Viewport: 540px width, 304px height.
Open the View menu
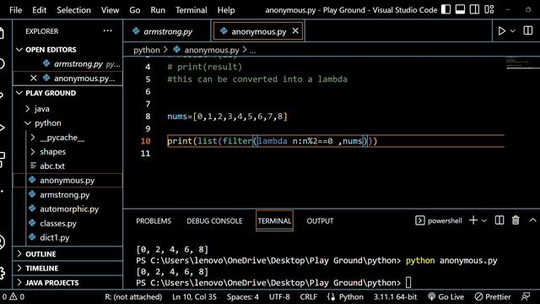pos(110,10)
